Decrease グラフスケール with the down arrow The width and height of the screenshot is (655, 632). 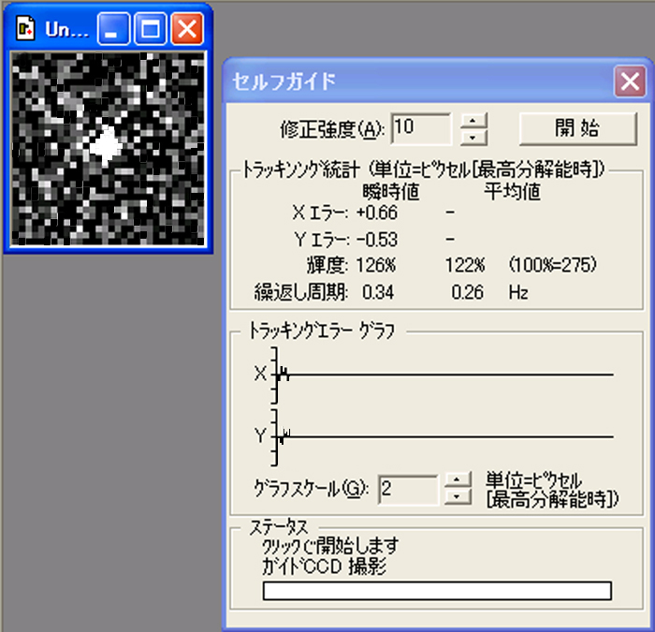458,496
